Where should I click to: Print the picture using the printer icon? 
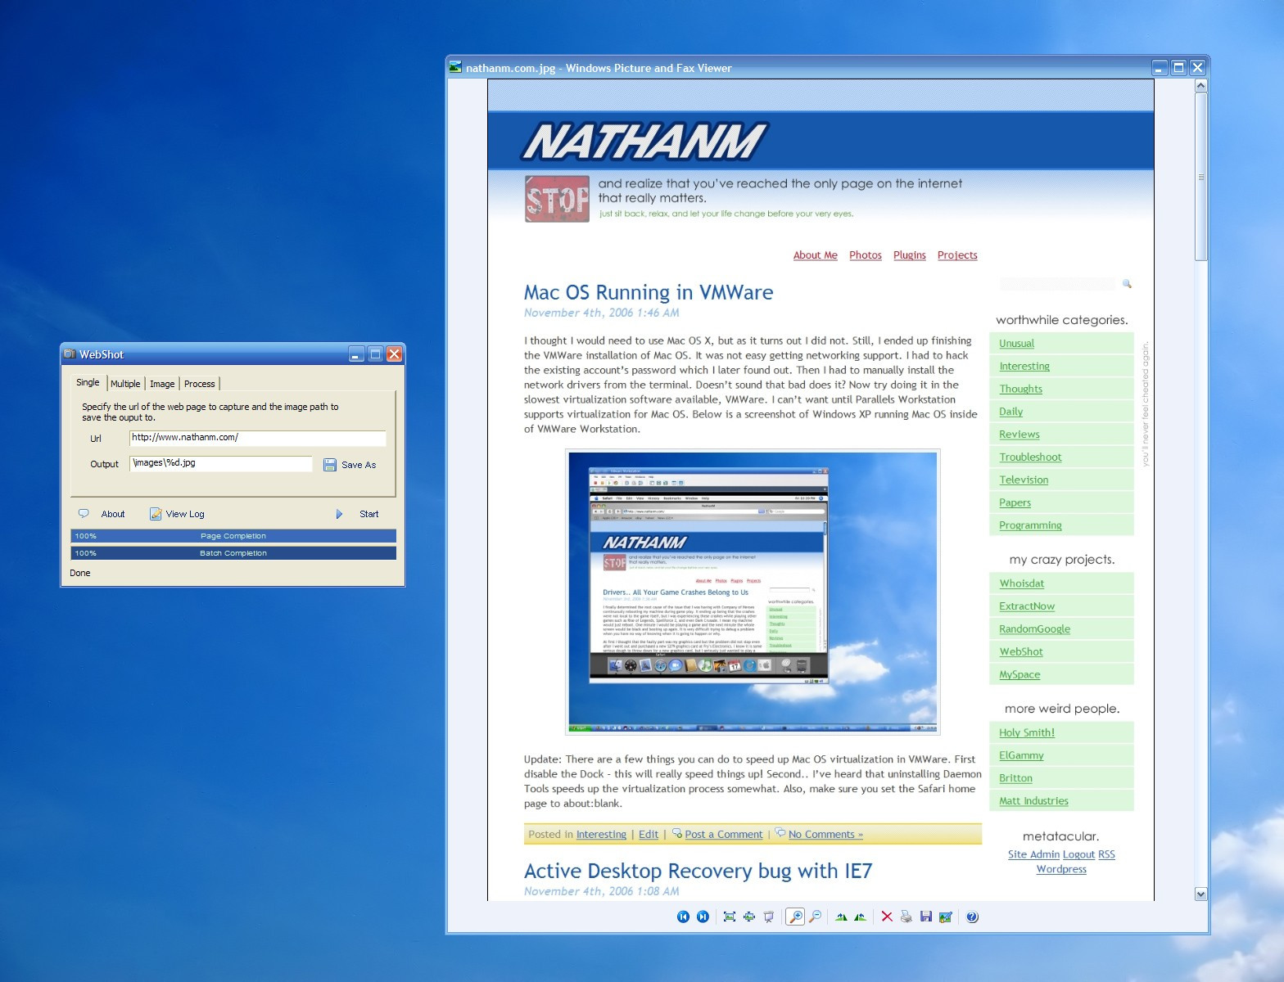tap(906, 917)
